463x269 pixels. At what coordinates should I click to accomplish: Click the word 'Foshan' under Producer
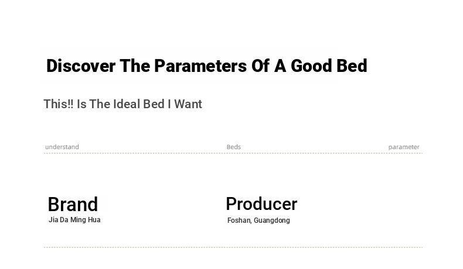point(240,220)
